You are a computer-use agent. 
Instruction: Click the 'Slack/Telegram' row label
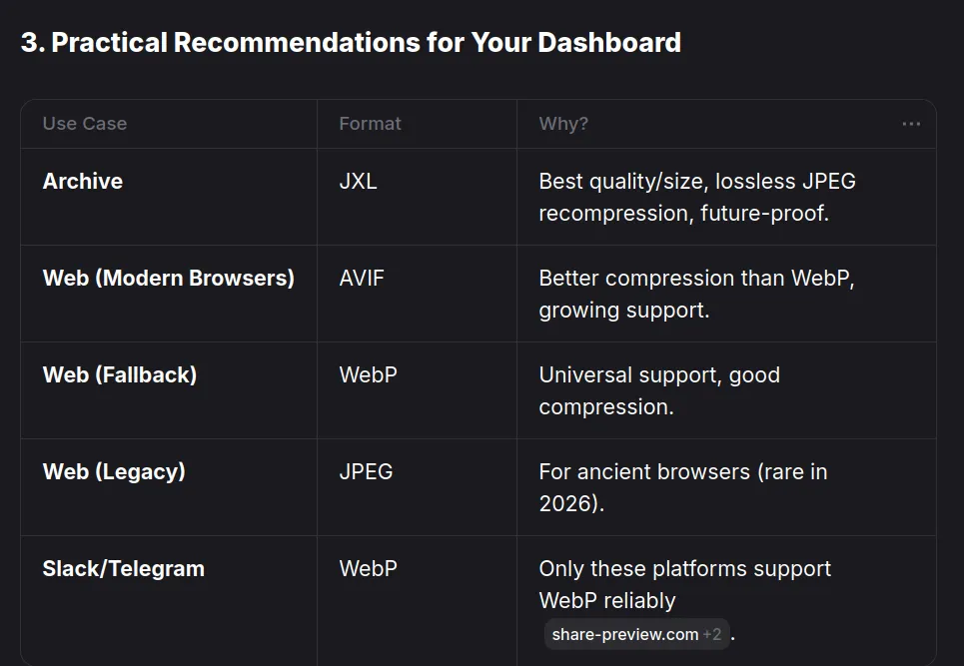coord(124,569)
